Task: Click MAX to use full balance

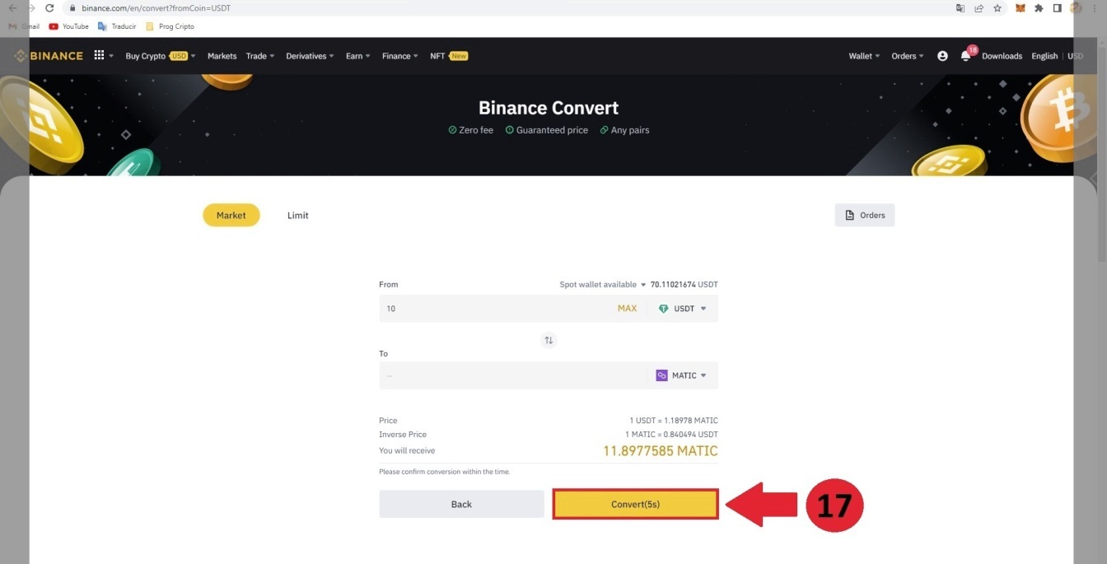Action: pos(627,309)
